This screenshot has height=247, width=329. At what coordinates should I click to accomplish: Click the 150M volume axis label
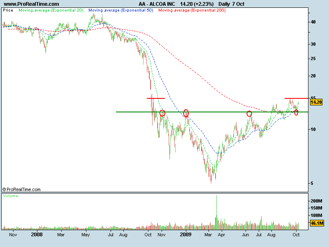pos(316,208)
